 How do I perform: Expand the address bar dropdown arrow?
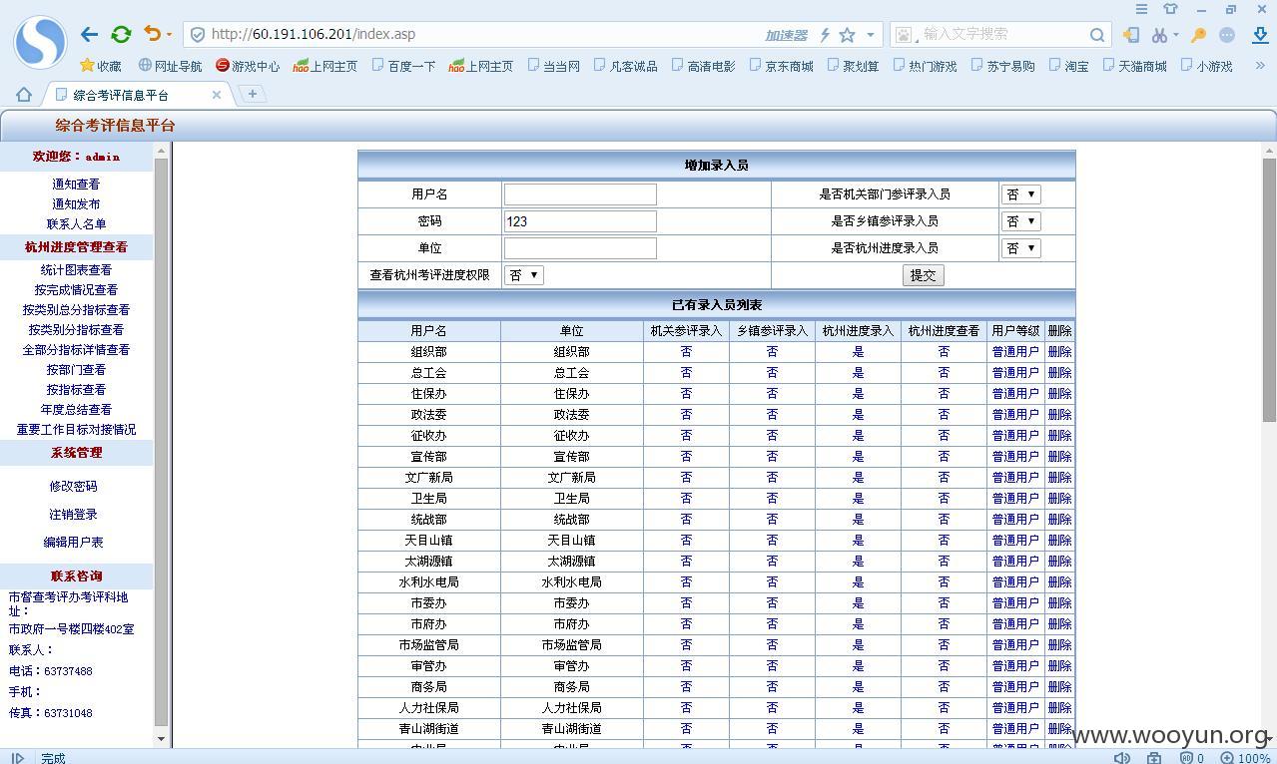(871, 35)
